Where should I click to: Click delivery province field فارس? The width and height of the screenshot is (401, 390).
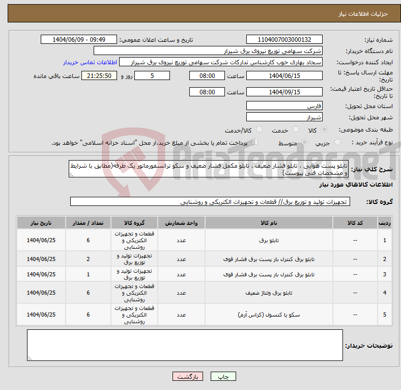[x=284, y=106]
